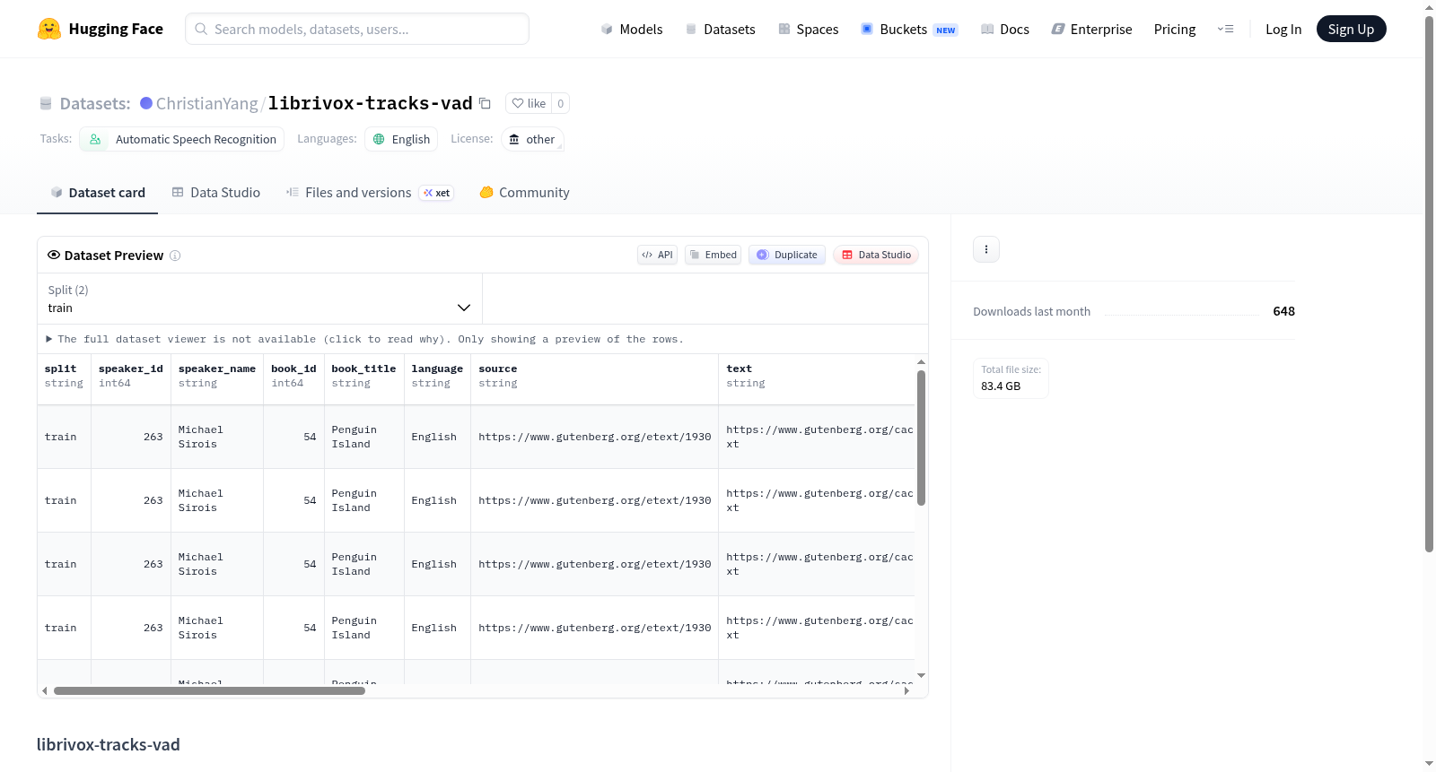Click the Embed button
The width and height of the screenshot is (1436, 772).
(x=714, y=255)
